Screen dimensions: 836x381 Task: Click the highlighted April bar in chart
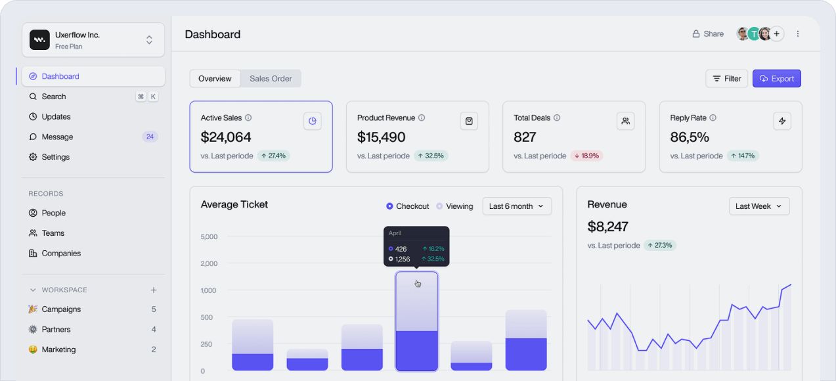pyautogui.click(x=416, y=322)
